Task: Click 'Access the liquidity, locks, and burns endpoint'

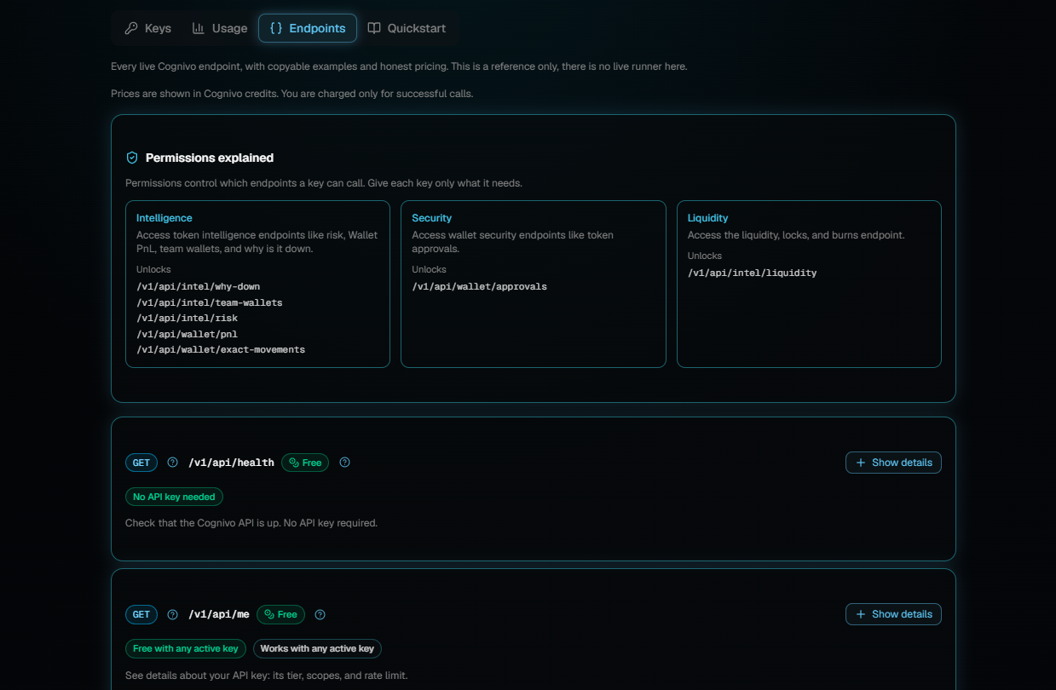Action: (796, 235)
